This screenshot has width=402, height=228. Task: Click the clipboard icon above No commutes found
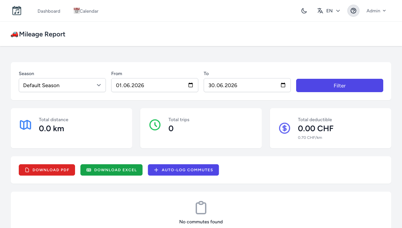tap(201, 208)
